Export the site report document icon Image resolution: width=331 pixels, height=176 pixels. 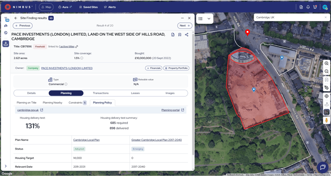click(x=173, y=35)
